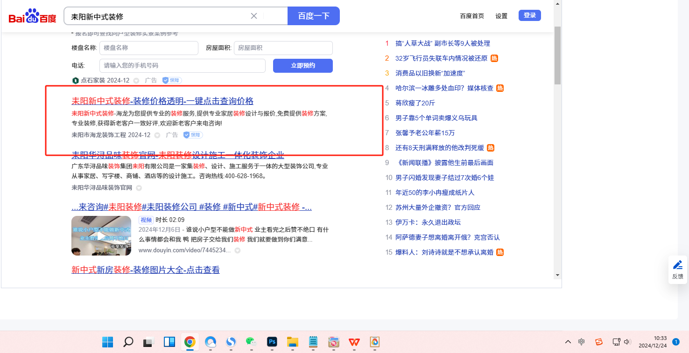This screenshot has width=689, height=353.
Task: Show hidden system tray icons chevron
Action: pyautogui.click(x=568, y=342)
